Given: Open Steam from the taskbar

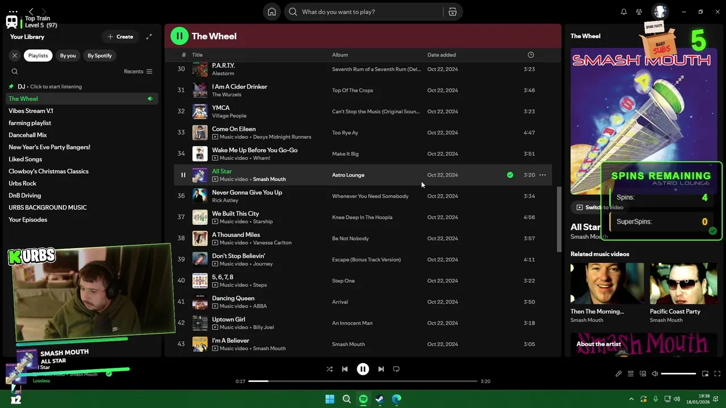Looking at the screenshot, I should point(379,399).
